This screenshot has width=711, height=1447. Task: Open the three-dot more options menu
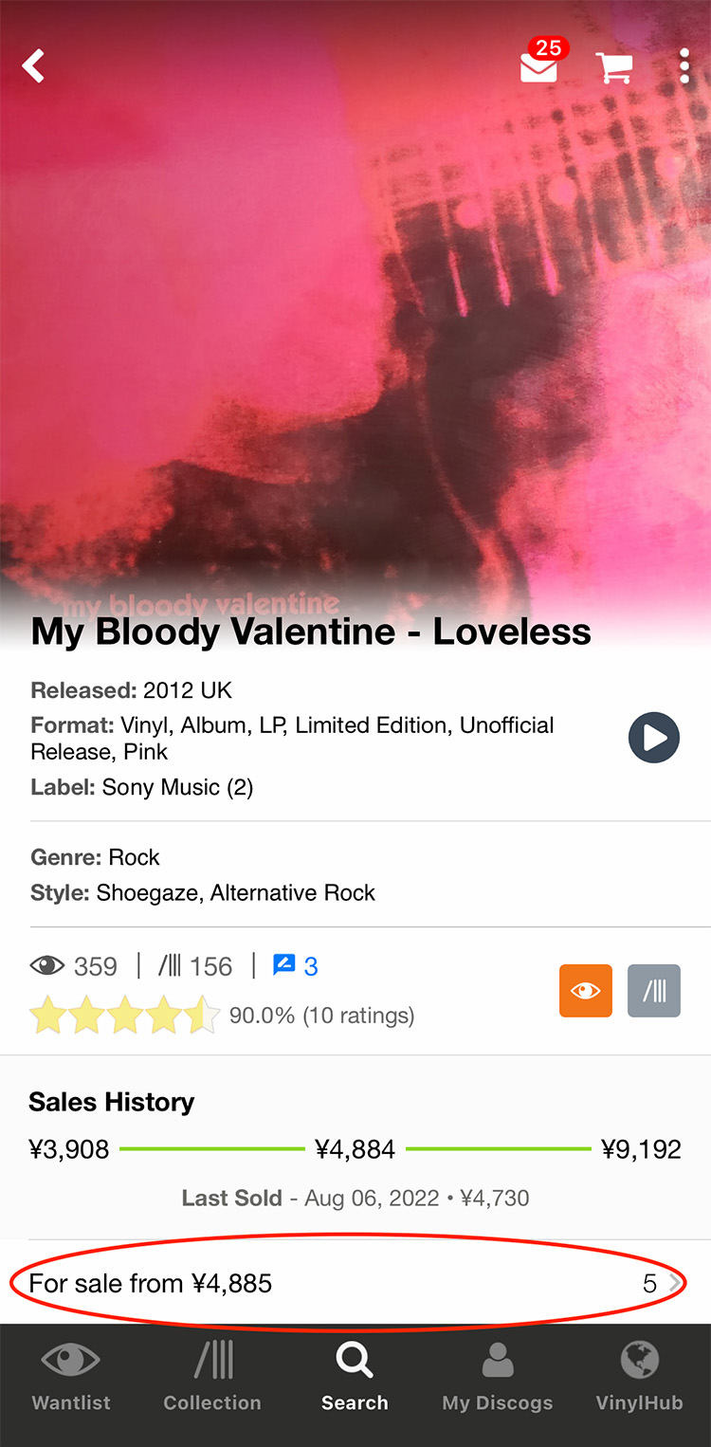(684, 66)
